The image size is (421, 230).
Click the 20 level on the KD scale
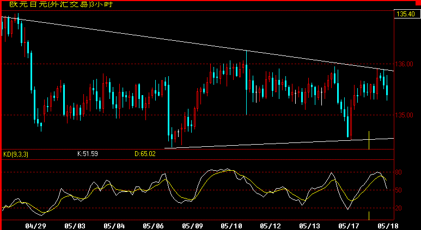(399, 208)
